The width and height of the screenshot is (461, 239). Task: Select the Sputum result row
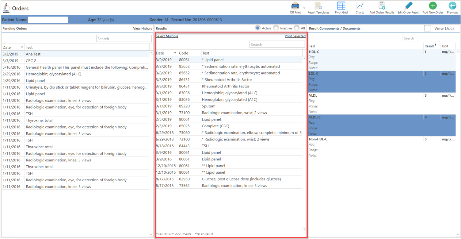pos(229,106)
